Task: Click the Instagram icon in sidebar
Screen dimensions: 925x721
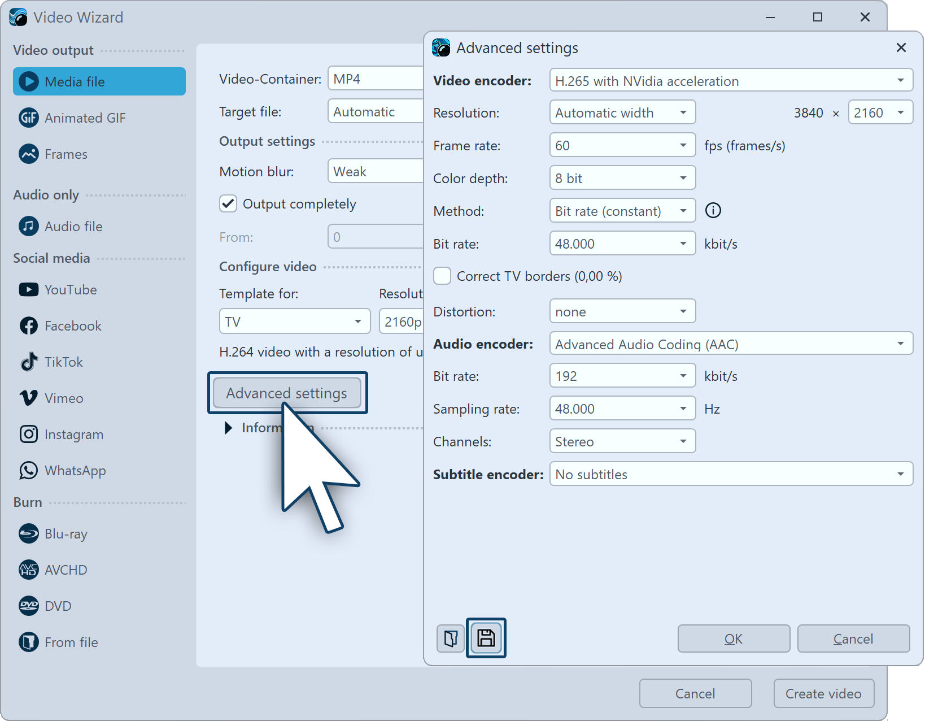Action: [29, 435]
